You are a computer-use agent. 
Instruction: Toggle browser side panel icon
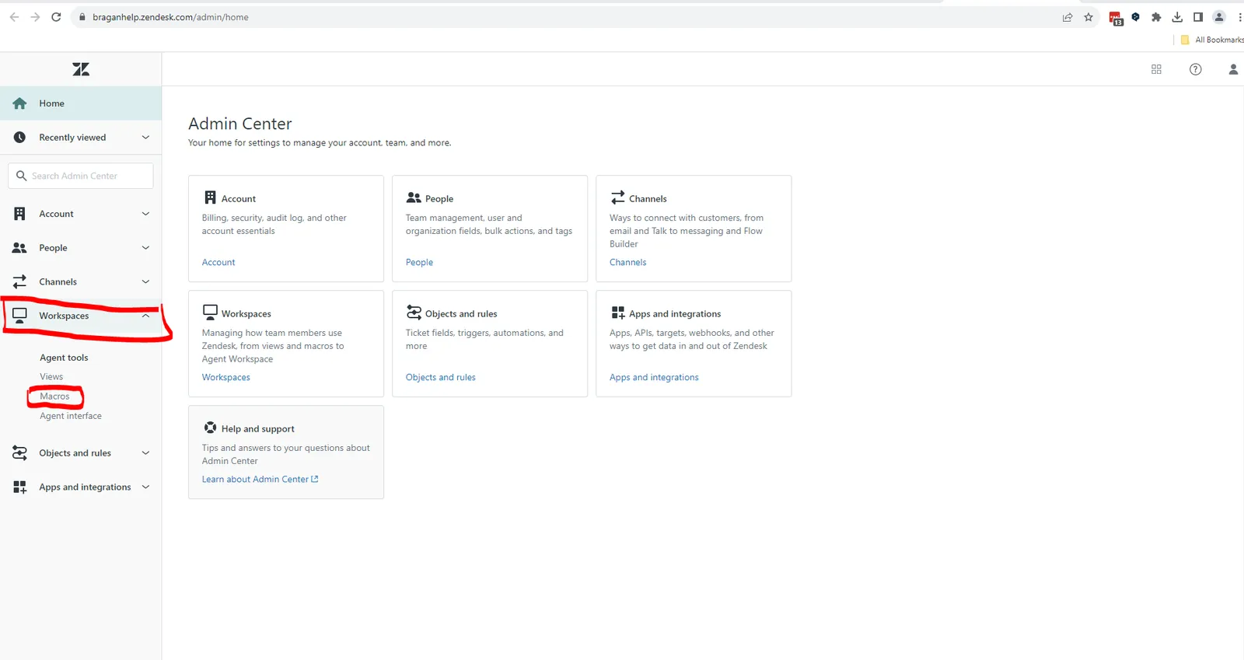[x=1198, y=17]
